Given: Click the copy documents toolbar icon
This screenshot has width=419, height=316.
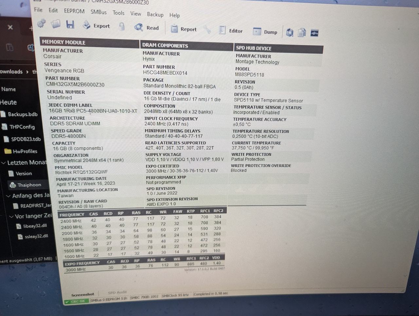Looking at the screenshot, I should [x=302, y=33].
